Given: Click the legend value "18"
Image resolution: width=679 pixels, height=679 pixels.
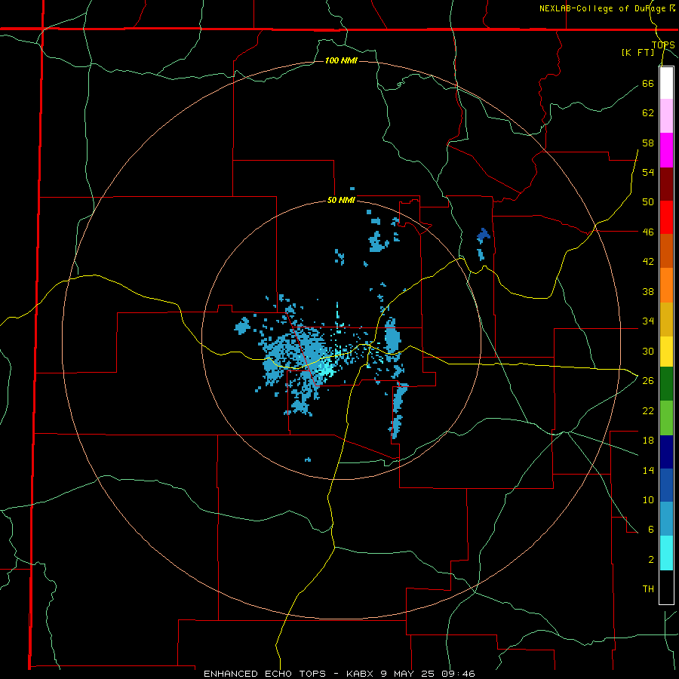Looking at the screenshot, I should [x=648, y=441].
